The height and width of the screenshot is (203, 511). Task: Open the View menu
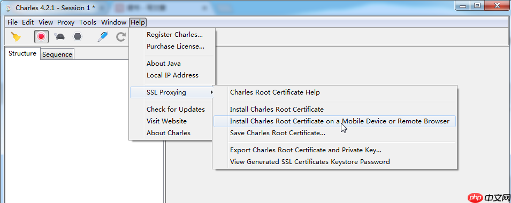click(x=45, y=22)
